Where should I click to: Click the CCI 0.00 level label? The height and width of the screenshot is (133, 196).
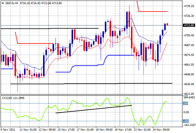point(186,112)
